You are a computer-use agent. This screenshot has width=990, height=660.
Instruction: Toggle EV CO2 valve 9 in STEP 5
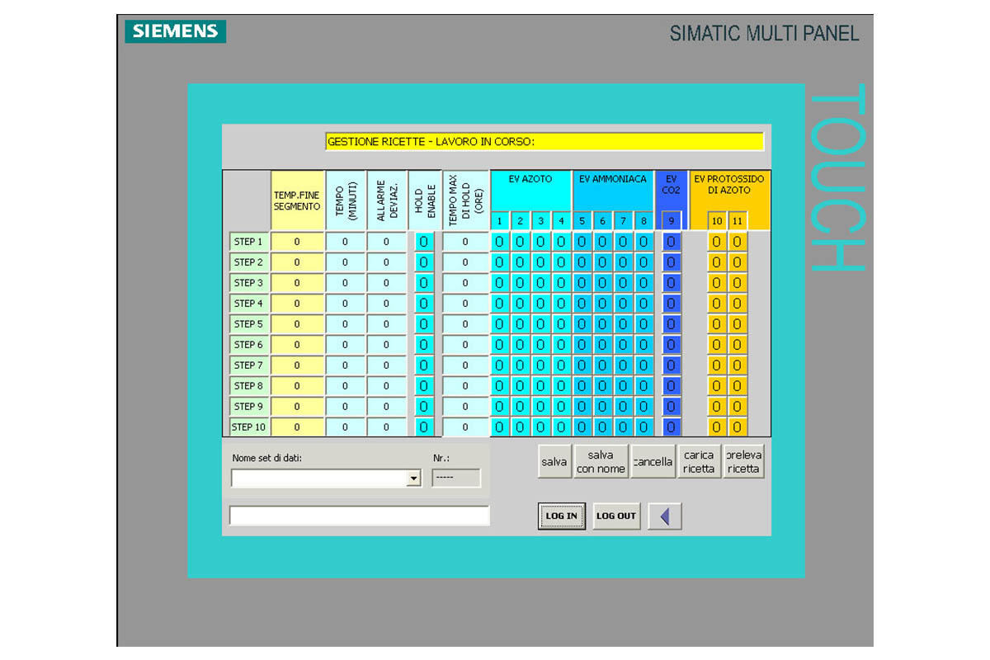[671, 324]
